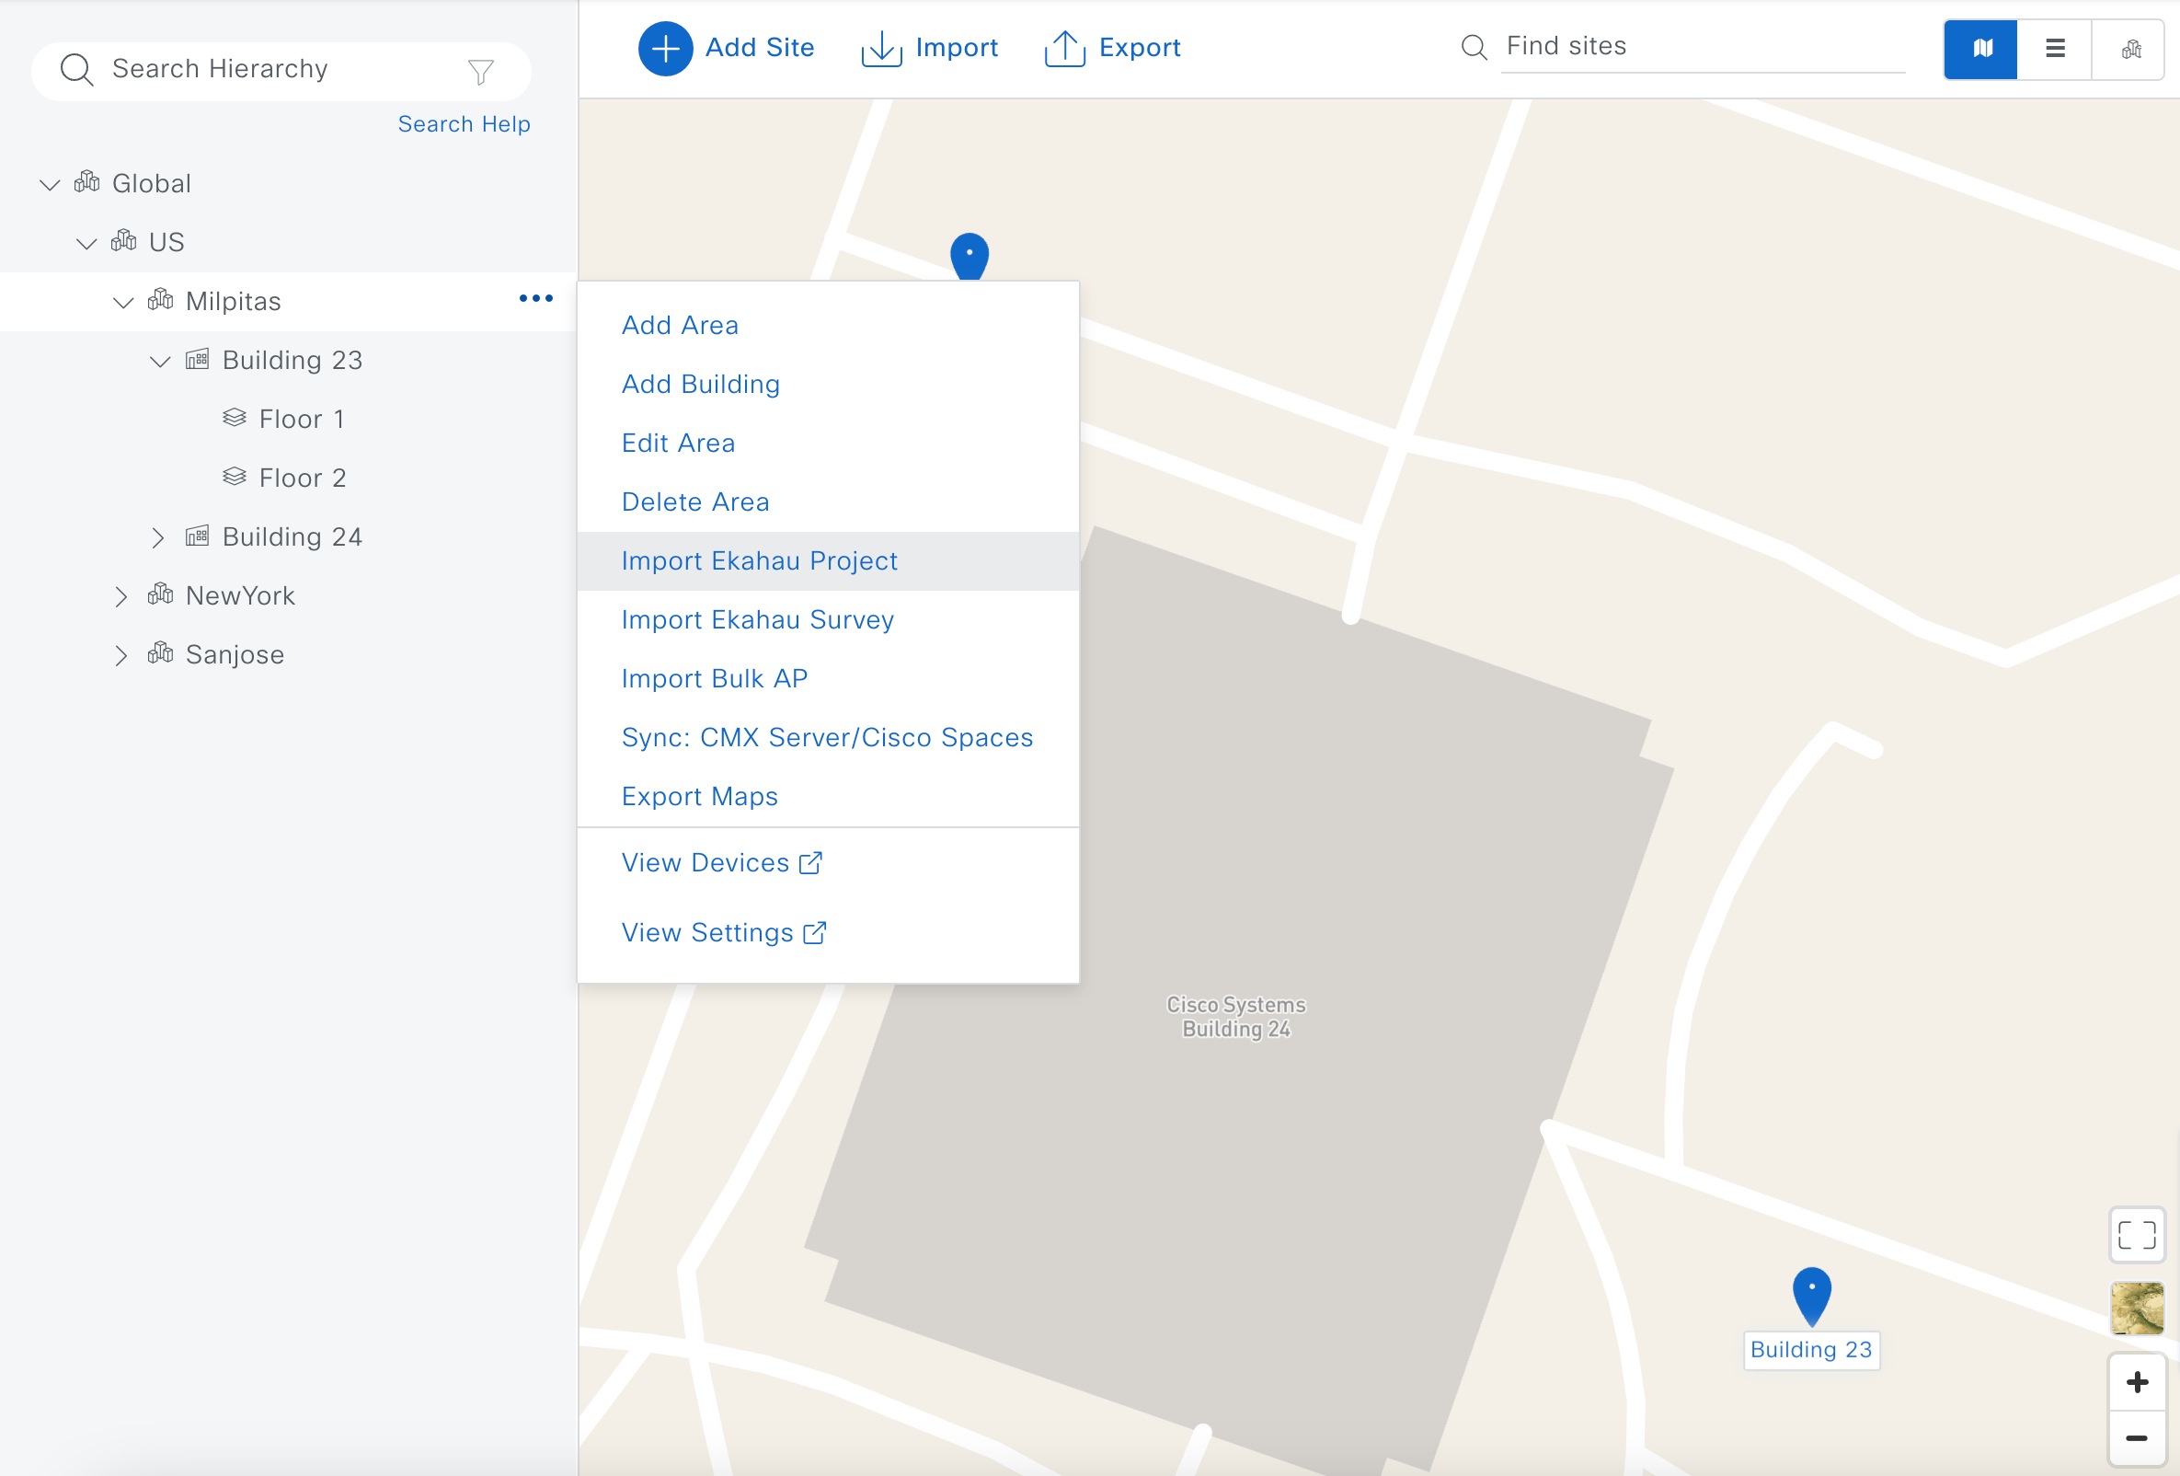The height and width of the screenshot is (1476, 2180).
Task: Click the Export icon at the top
Action: [1063, 48]
